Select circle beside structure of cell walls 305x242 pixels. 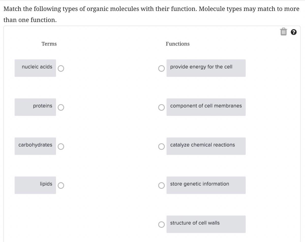161,224
